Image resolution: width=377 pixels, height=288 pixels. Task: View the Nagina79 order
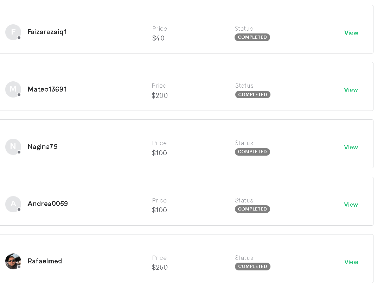coord(351,147)
